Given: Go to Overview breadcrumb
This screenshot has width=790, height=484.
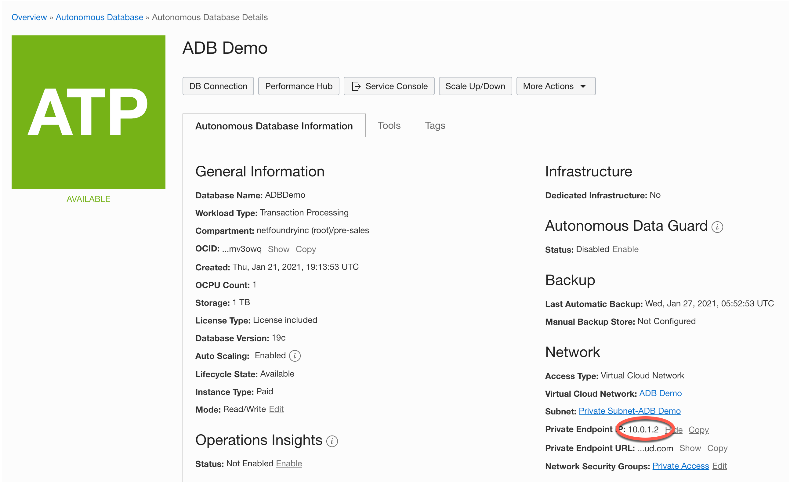Looking at the screenshot, I should point(29,17).
